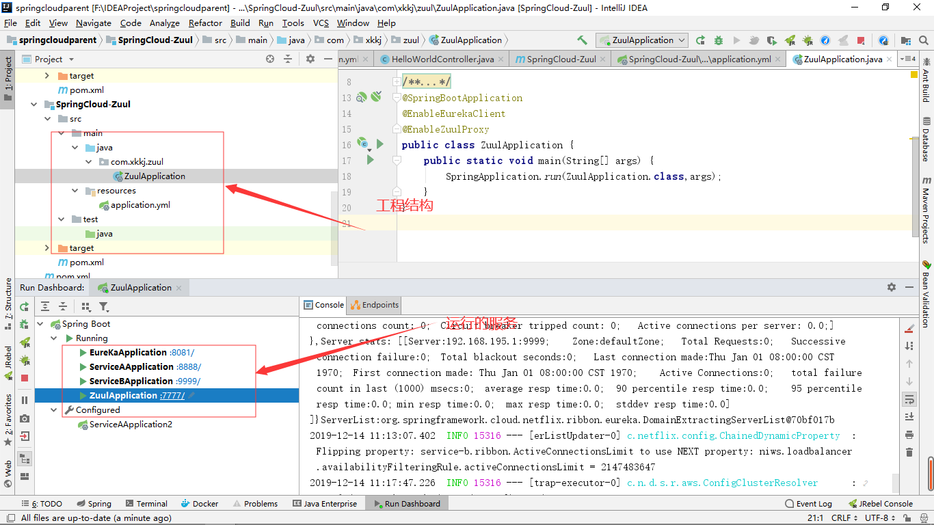The height and width of the screenshot is (525, 934).
Task: Open the VCS menu
Action: (x=321, y=23)
